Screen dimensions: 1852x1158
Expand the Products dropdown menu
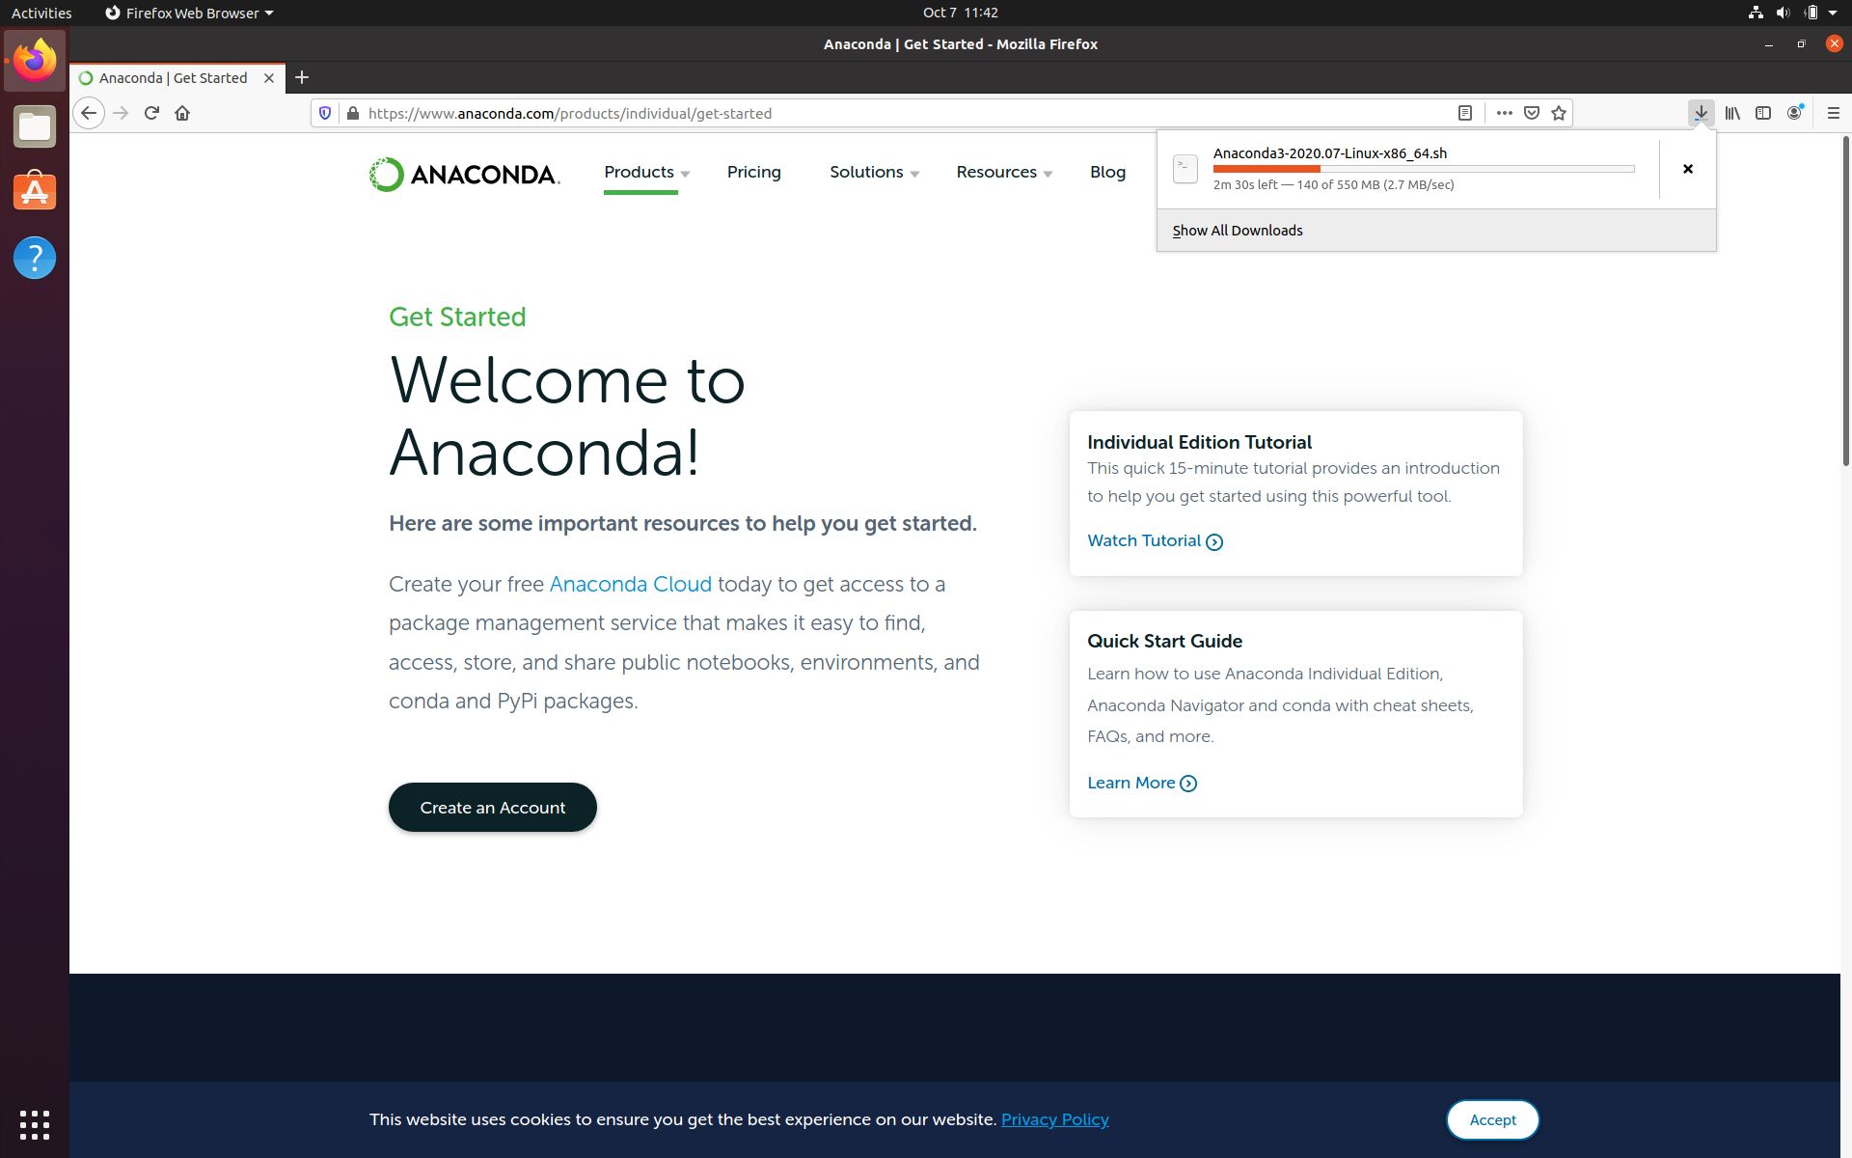pyautogui.click(x=645, y=172)
